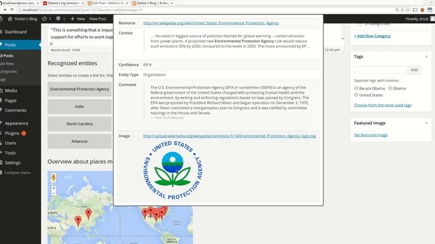Image resolution: width=435 pixels, height=244 pixels.
Task: Click the plus icon beside New
Action: (x=73, y=19)
